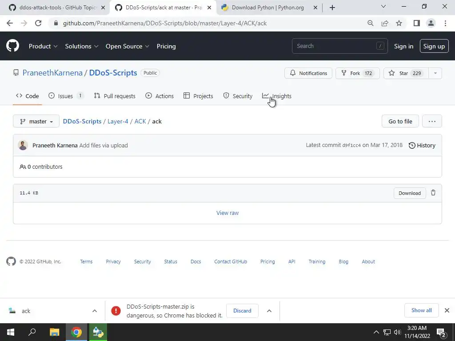Reload the page with refresh icon
The image size is (455, 341).
[x=38, y=23]
